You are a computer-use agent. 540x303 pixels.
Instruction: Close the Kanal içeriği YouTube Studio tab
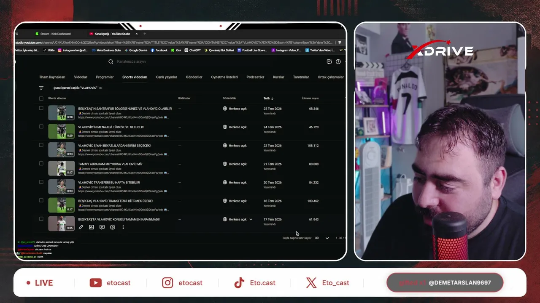click(x=138, y=34)
